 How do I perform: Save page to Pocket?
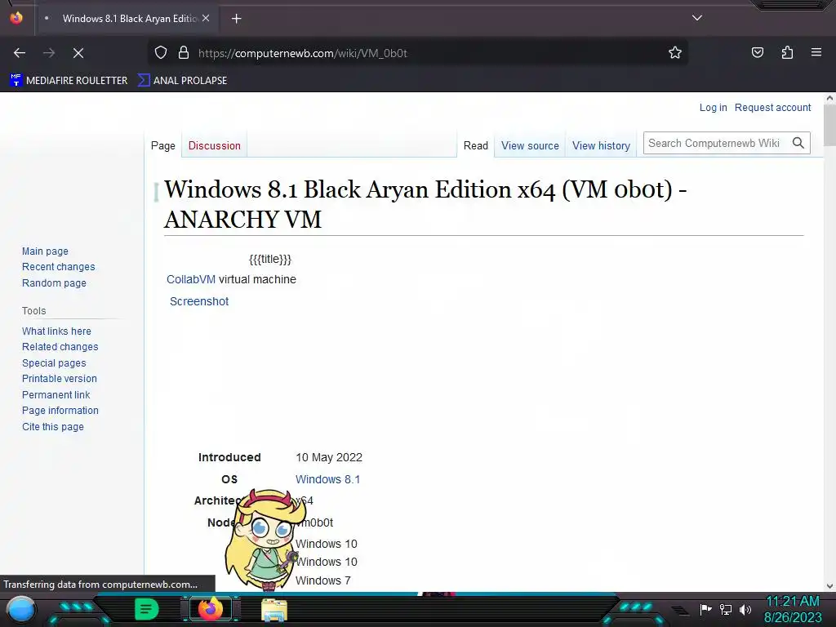(x=757, y=53)
